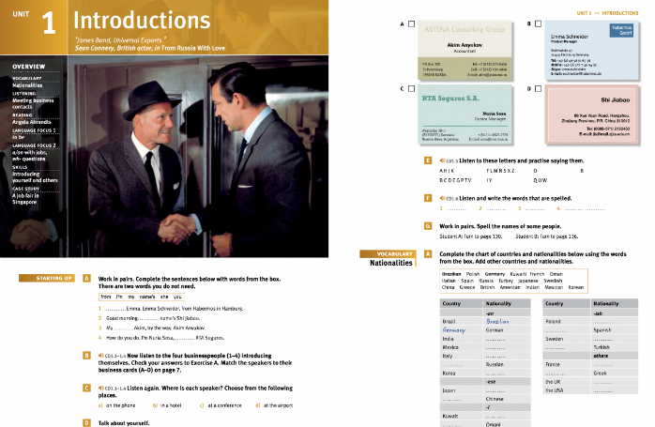Image resolution: width=655 pixels, height=427 pixels.
Task: Click the orange G badge beside 'Work in pairs. Spell'
Action: coord(428,226)
